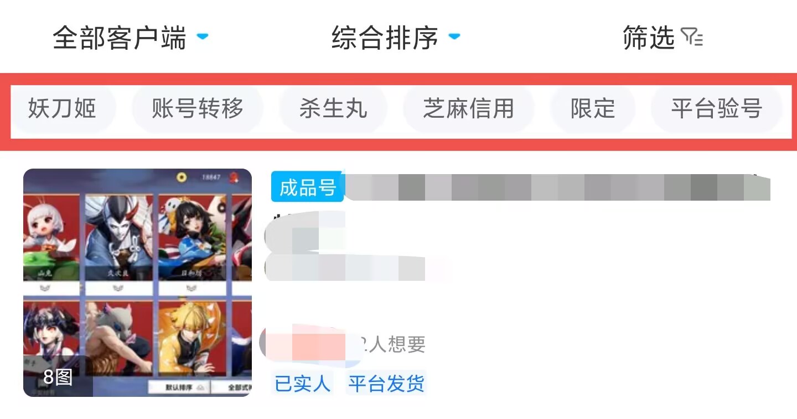The image size is (797, 419).
Task: Select the 平台验号 filter chip
Action: [717, 108]
